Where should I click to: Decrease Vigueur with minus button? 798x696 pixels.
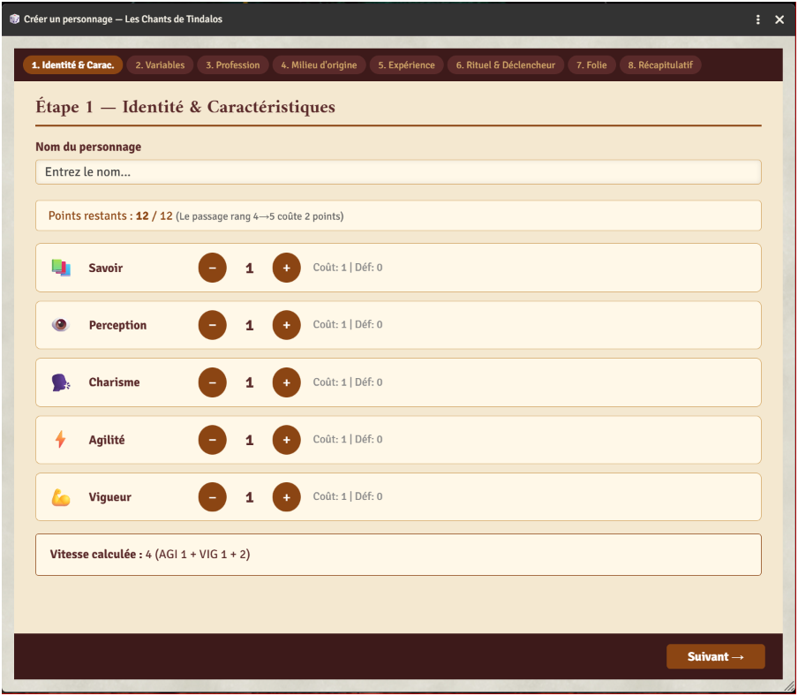coord(212,497)
